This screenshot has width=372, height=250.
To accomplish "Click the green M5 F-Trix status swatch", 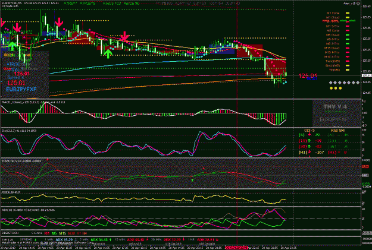I will coord(348,39).
